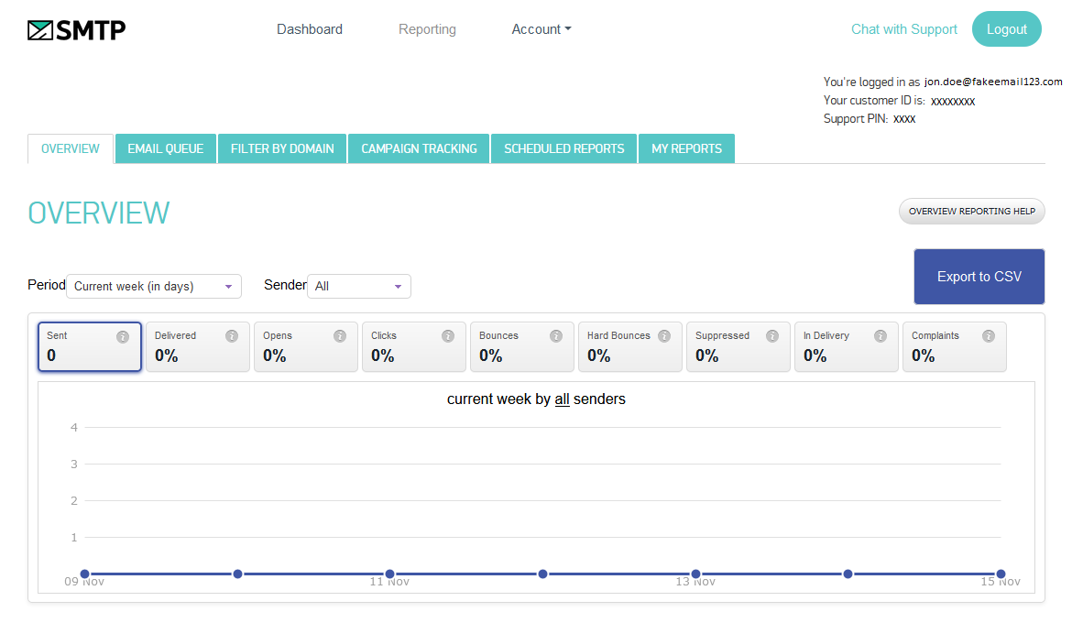
Task: Click the Clicks info icon
Action: [448, 335]
